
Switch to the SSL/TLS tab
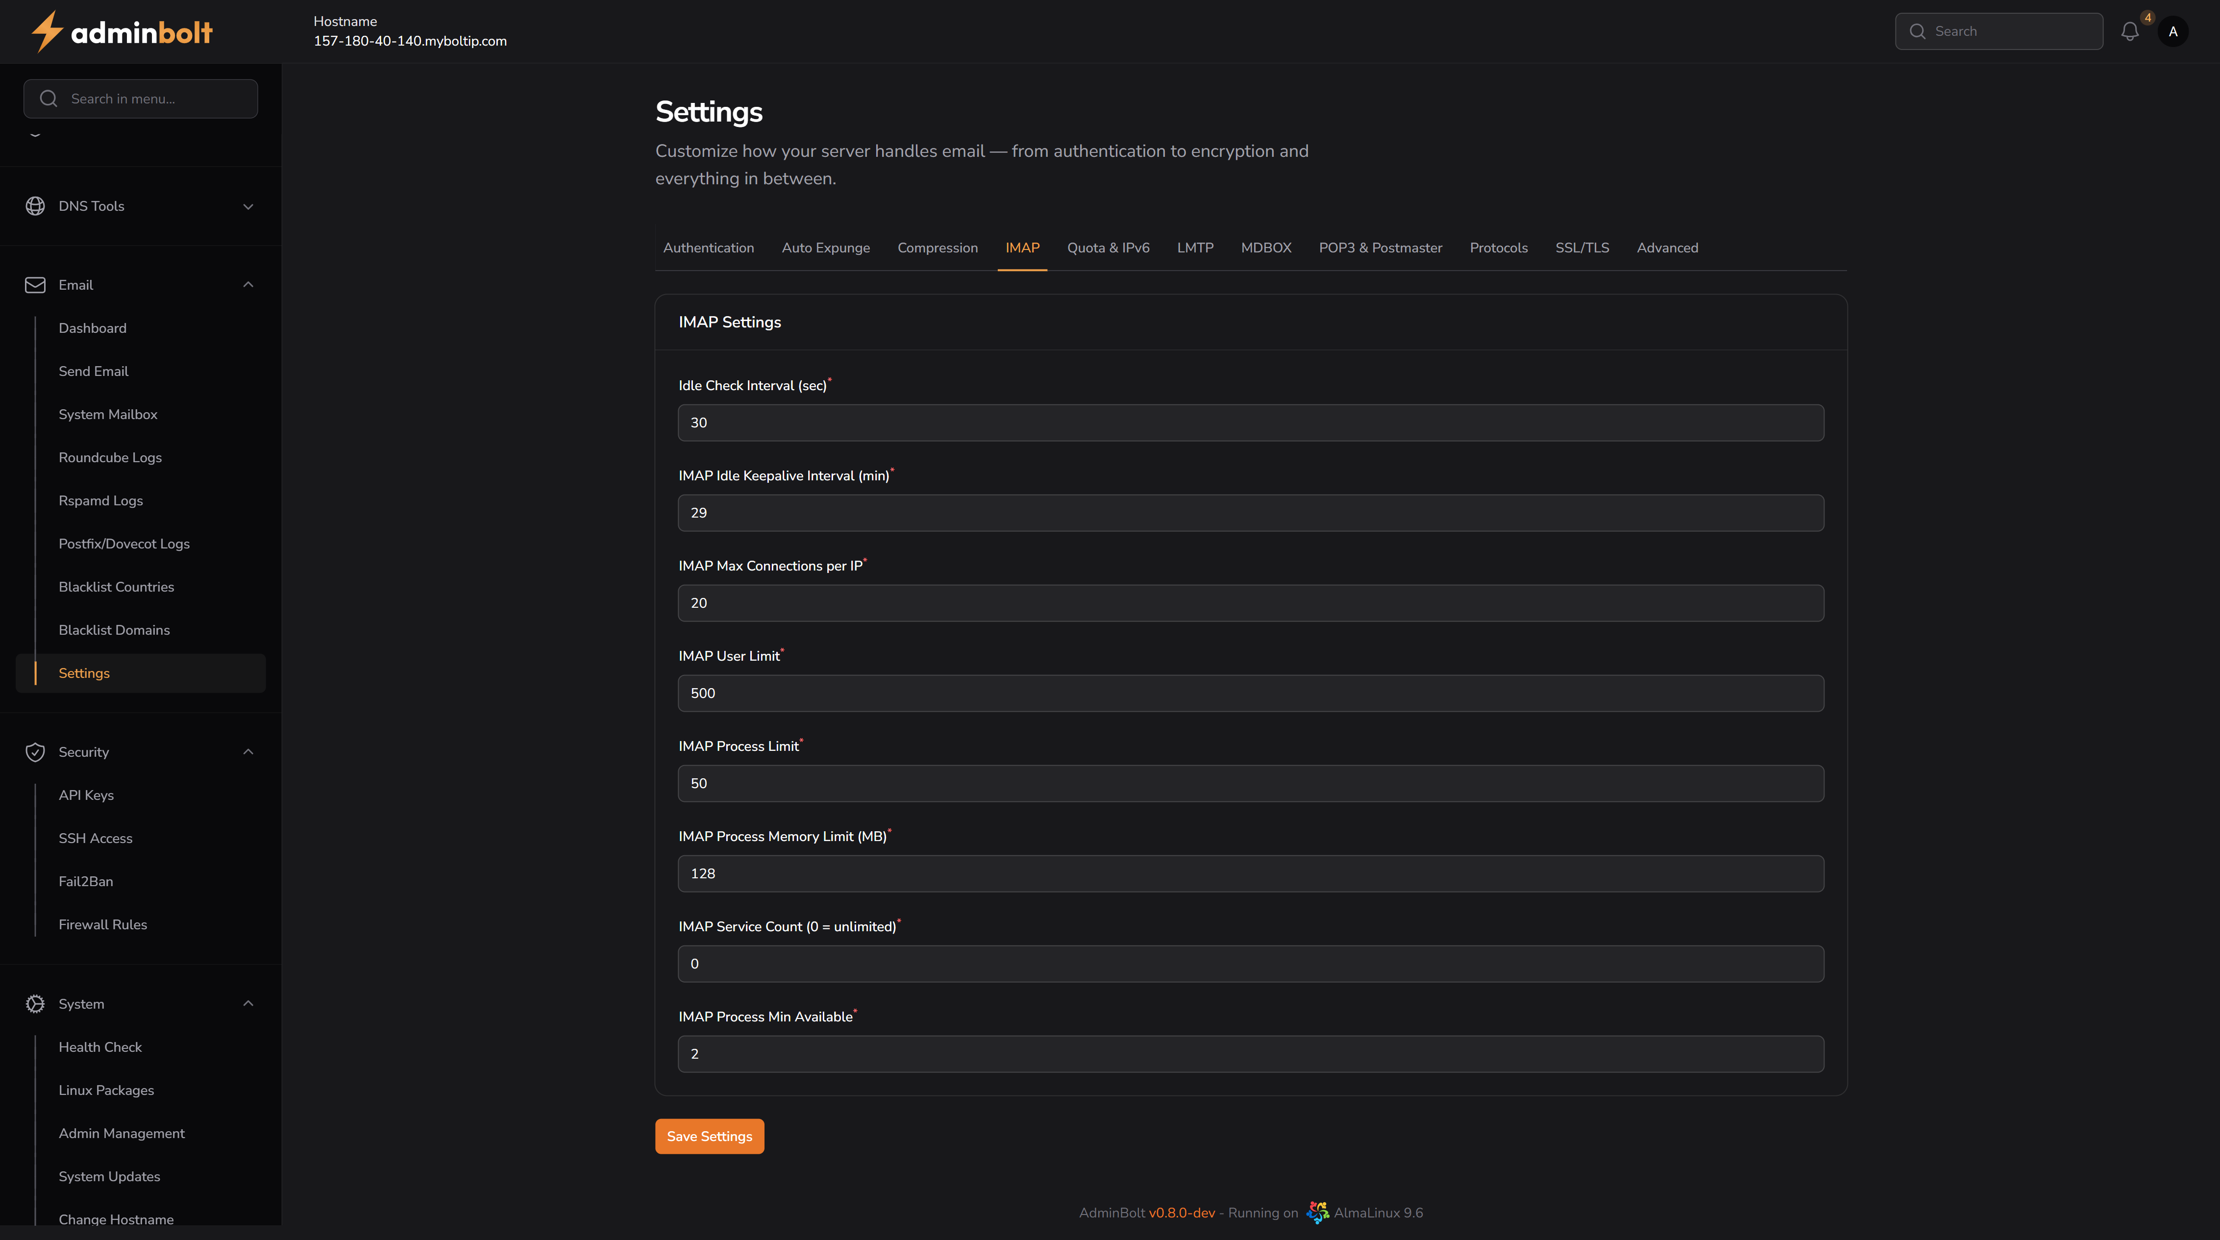[x=1581, y=248]
